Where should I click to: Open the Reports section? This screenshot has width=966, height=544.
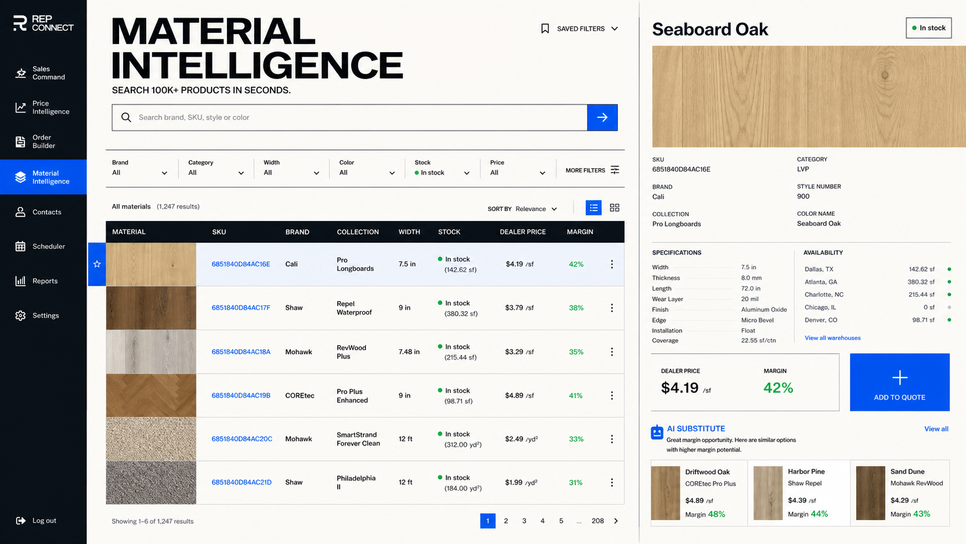pyautogui.click(x=43, y=281)
